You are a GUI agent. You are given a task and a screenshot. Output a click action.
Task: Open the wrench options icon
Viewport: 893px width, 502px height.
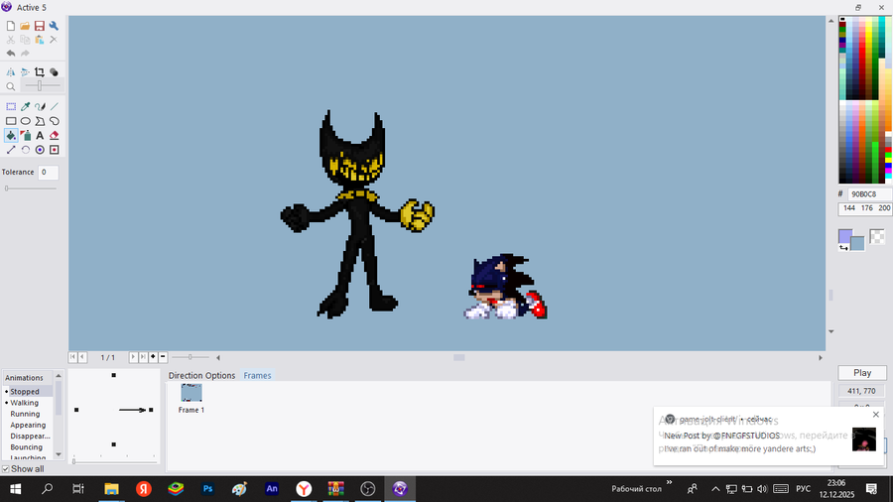pyautogui.click(x=54, y=26)
